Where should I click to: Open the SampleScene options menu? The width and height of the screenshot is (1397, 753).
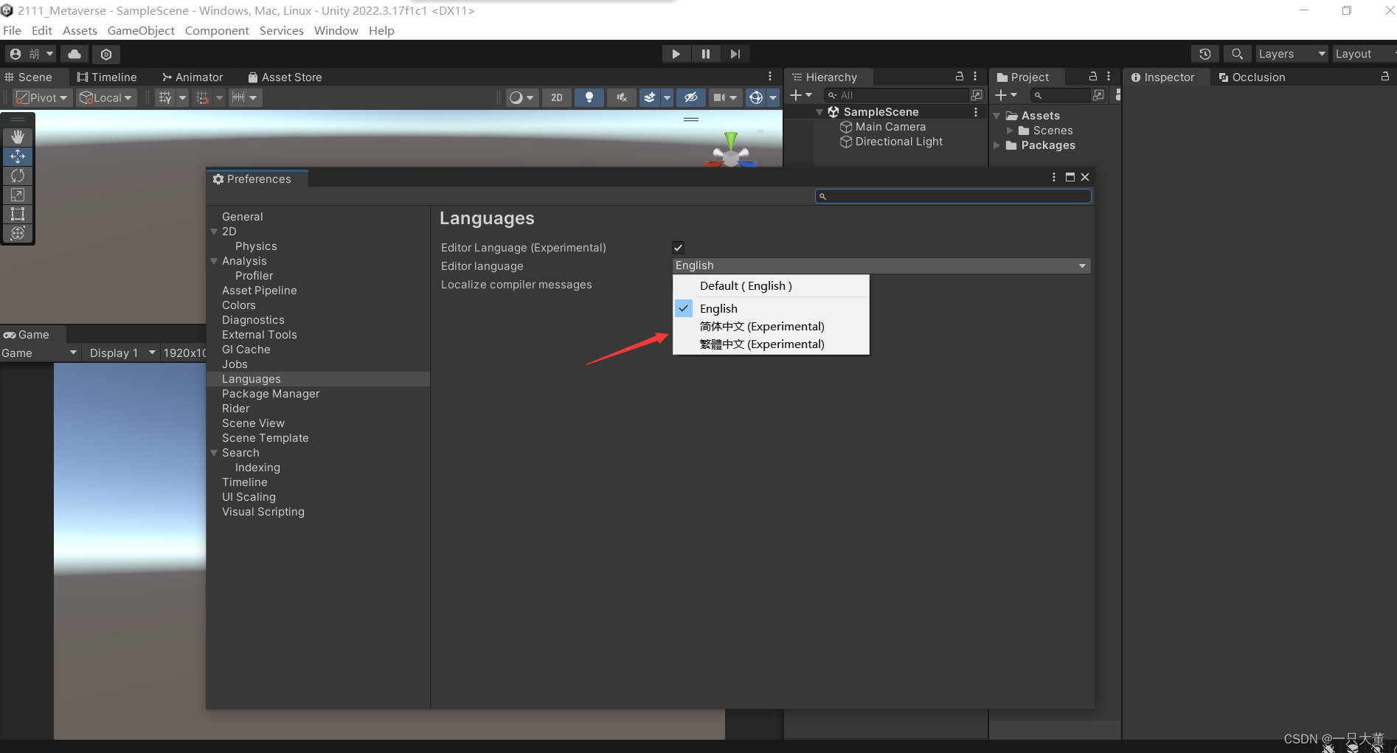coord(976,112)
